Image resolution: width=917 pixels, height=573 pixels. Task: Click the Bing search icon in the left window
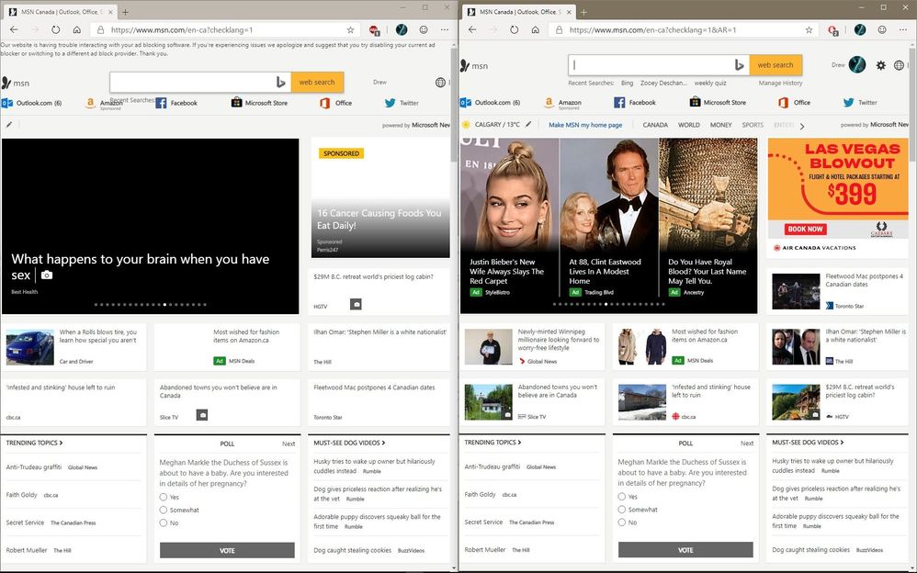(x=281, y=83)
